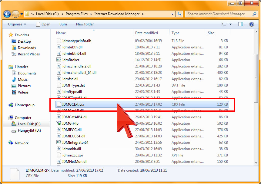Click the scroll down arrow of file list

(x=256, y=163)
